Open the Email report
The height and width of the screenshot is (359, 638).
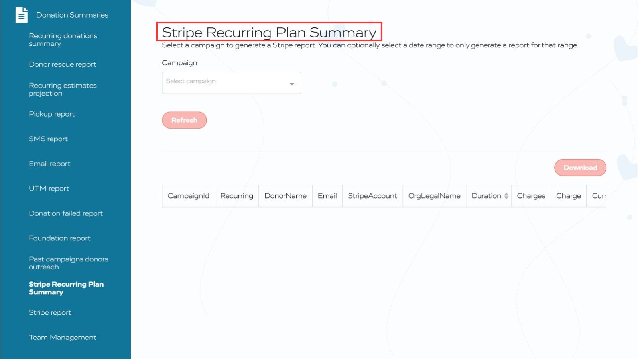[x=49, y=164]
